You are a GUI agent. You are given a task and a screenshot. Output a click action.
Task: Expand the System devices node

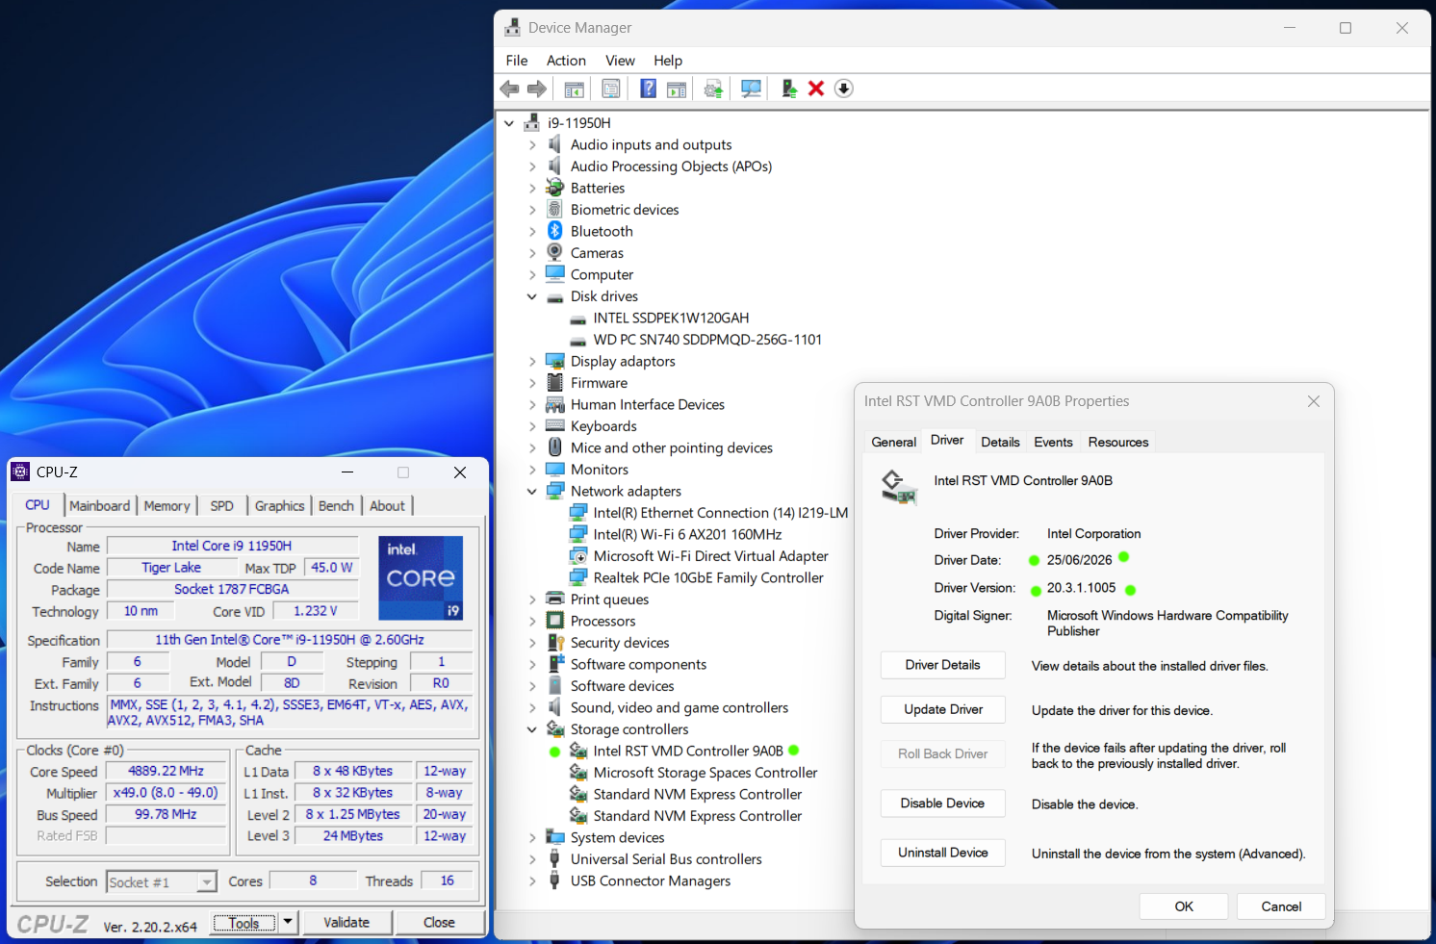tap(532, 837)
